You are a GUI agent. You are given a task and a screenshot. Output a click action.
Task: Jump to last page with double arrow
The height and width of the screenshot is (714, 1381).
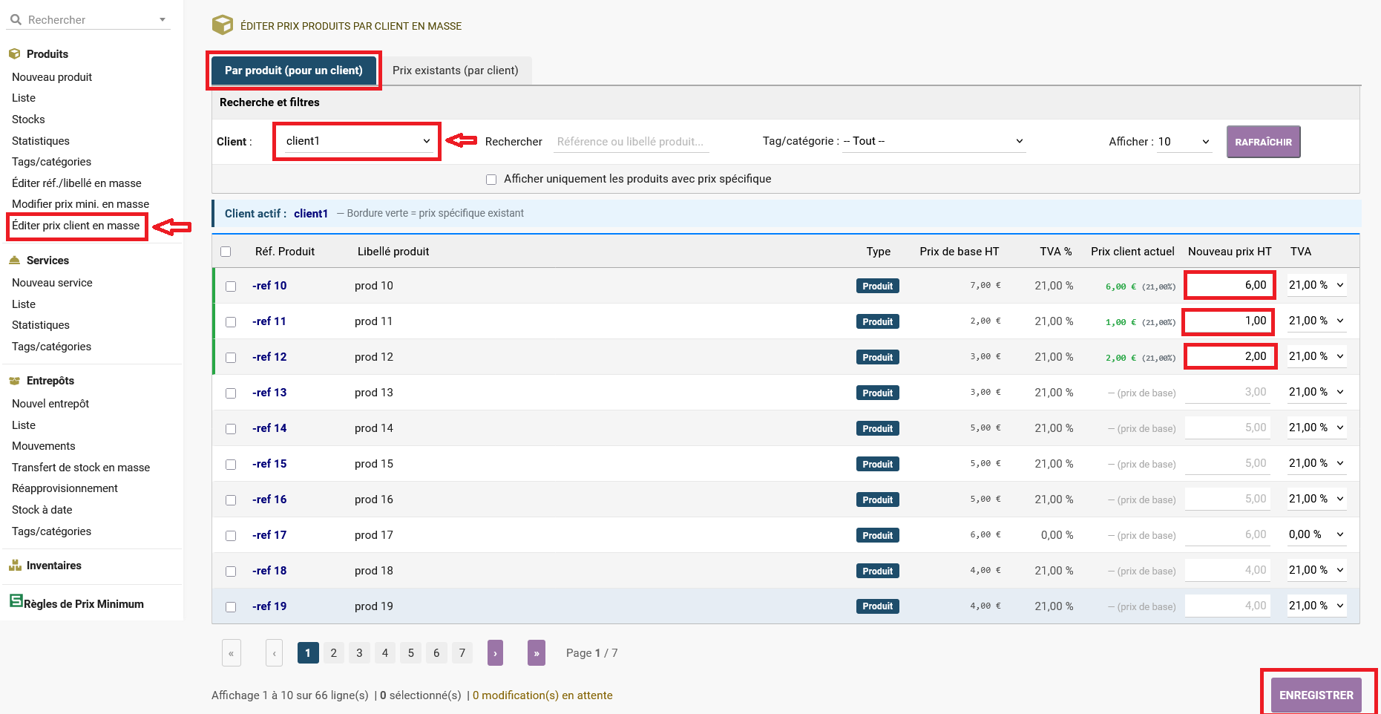tap(536, 653)
